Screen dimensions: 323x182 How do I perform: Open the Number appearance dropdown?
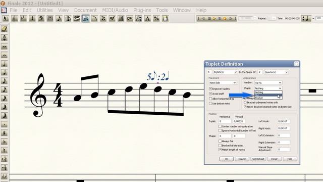pos(268,83)
